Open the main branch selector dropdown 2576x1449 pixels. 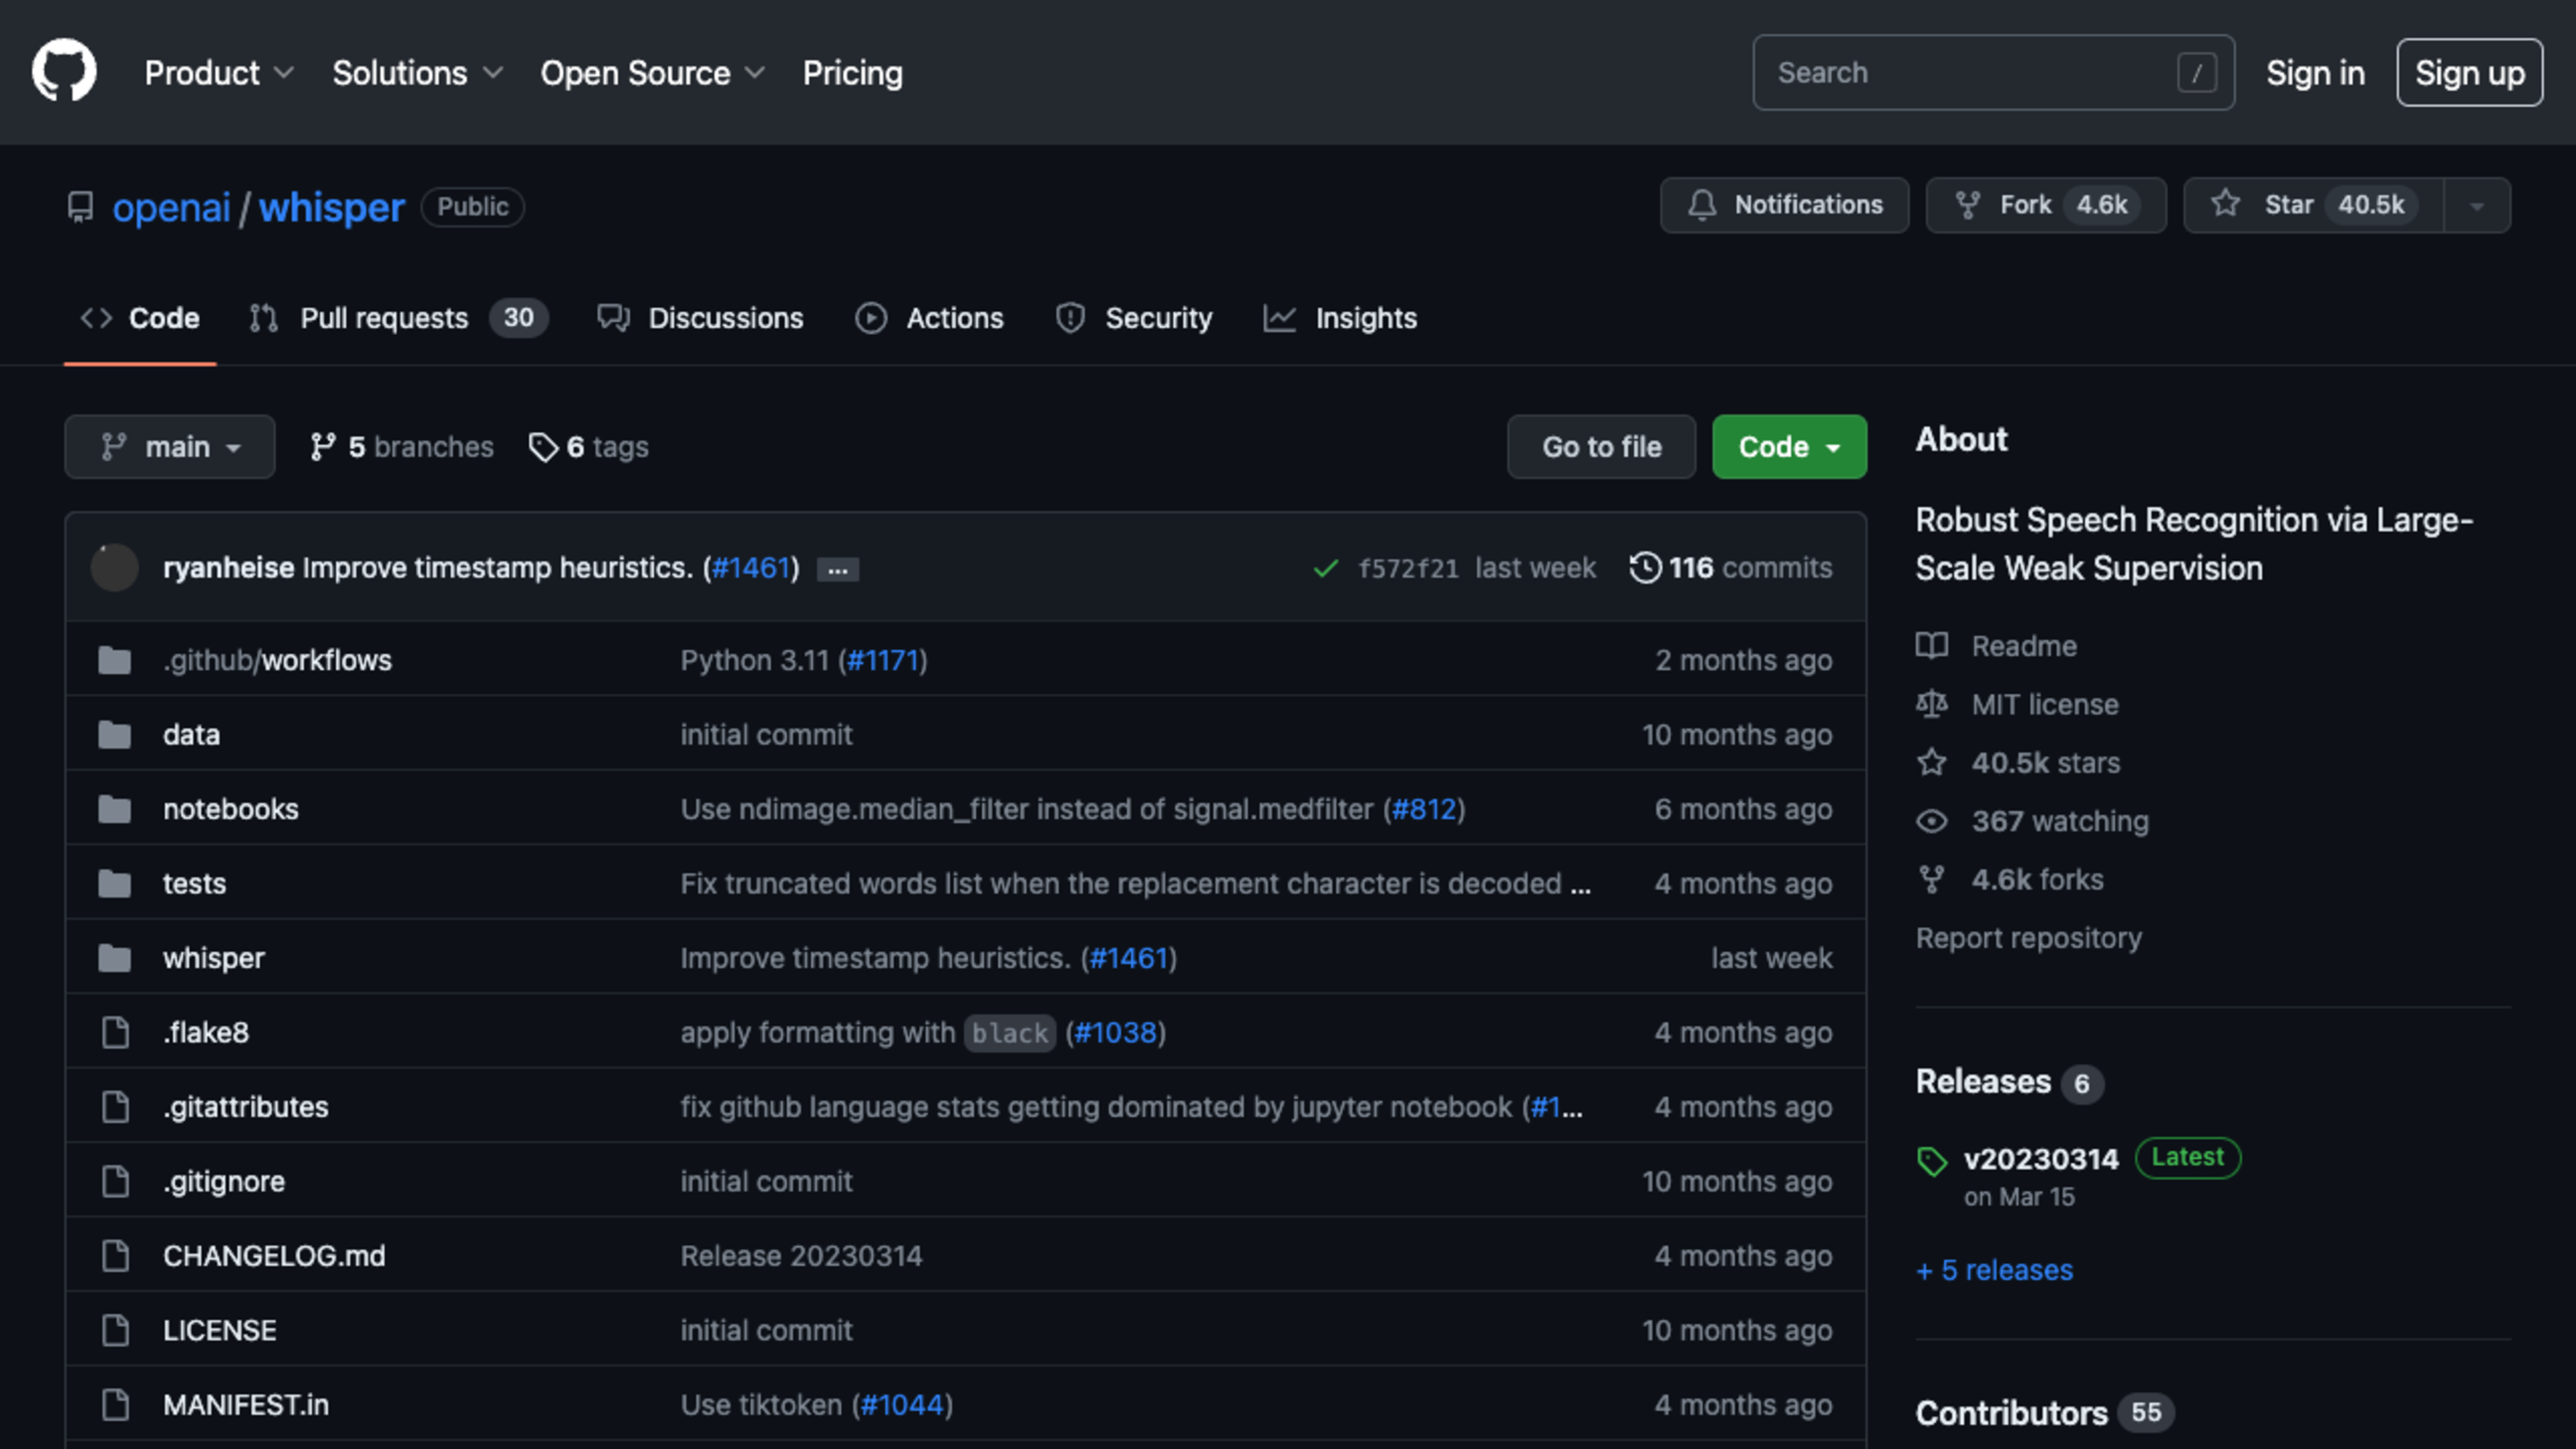(x=170, y=447)
